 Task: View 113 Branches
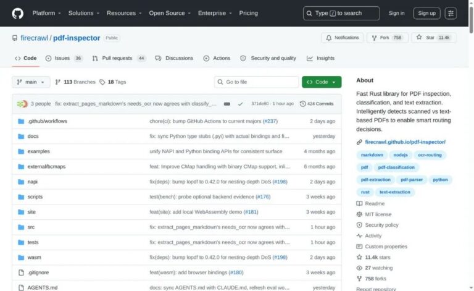tap(75, 82)
